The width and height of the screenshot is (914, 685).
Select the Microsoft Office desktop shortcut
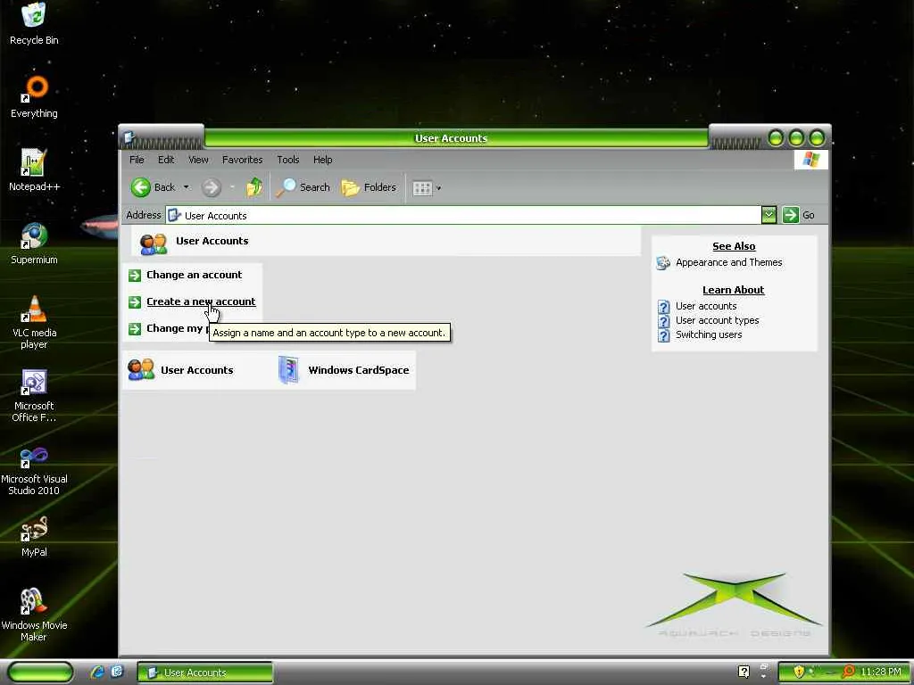pyautogui.click(x=34, y=395)
